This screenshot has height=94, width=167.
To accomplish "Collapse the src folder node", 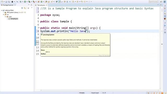I will pyautogui.click(x=3, y=15).
